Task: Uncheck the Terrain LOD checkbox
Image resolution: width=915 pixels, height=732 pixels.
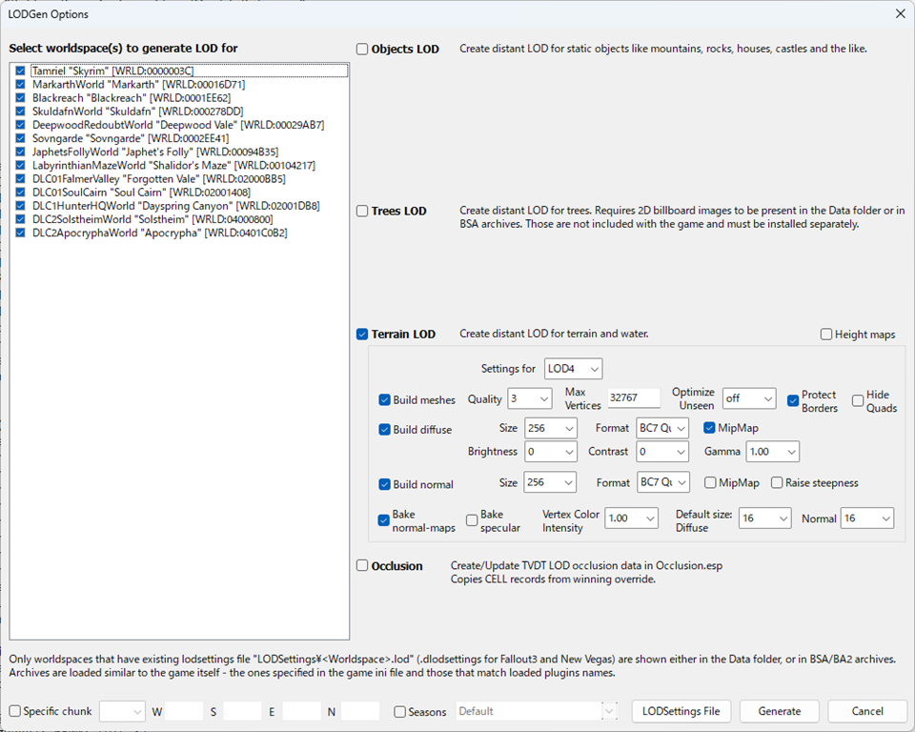Action: pos(362,334)
